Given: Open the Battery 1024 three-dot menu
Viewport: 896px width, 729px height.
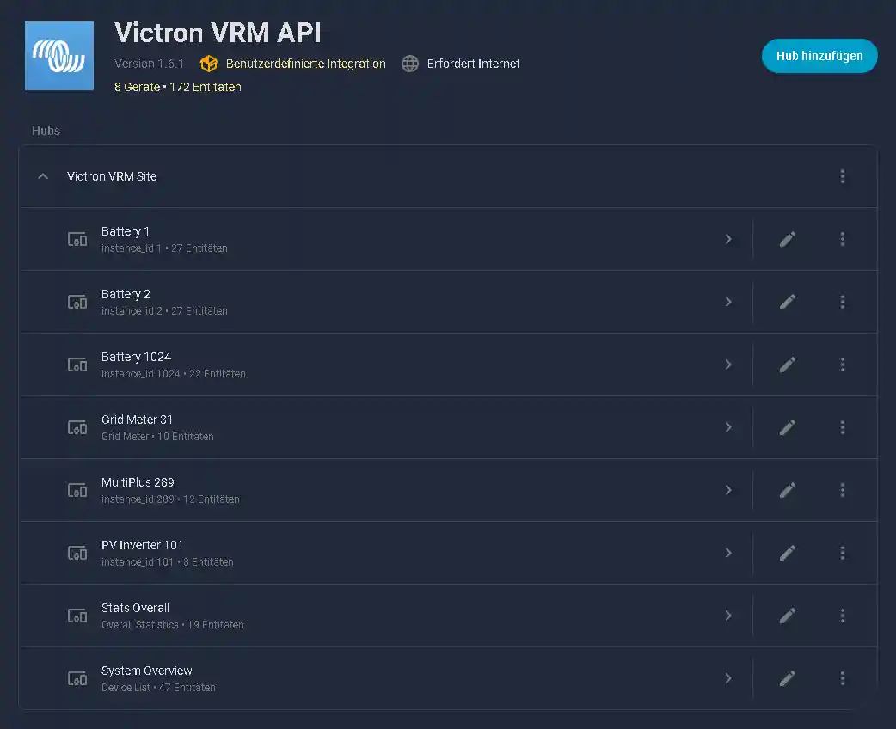Looking at the screenshot, I should tap(843, 365).
